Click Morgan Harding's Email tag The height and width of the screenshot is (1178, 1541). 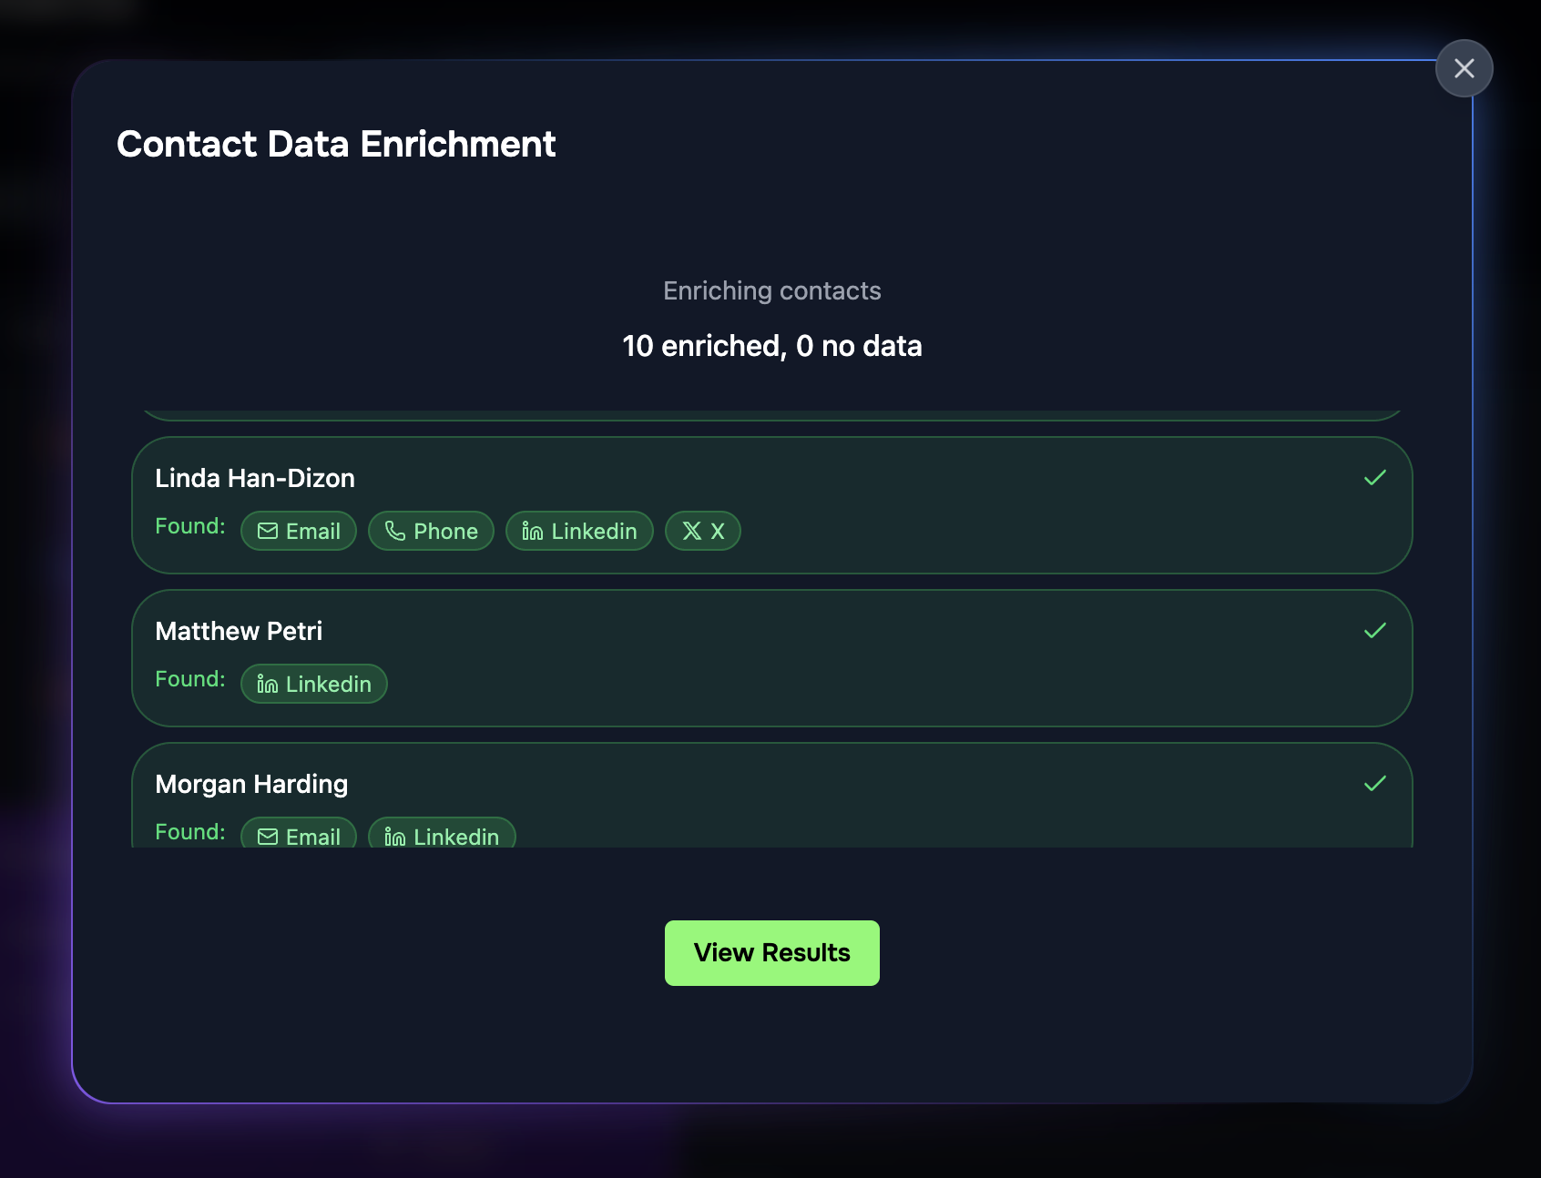point(299,833)
